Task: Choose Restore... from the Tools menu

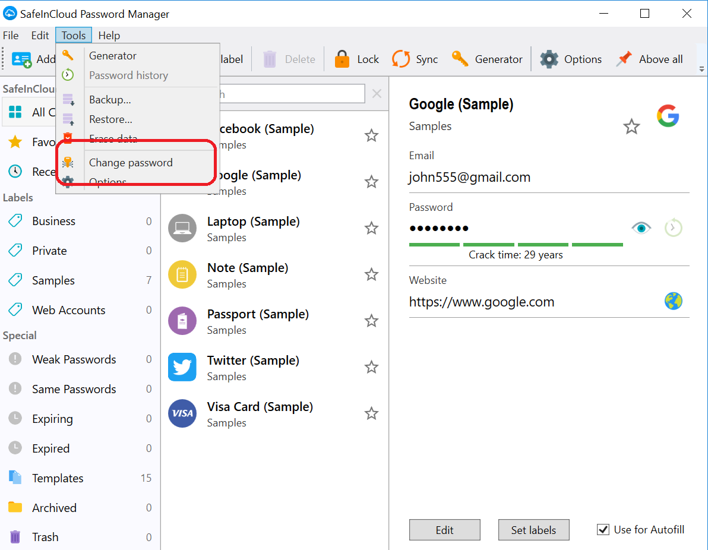Action: coord(110,119)
